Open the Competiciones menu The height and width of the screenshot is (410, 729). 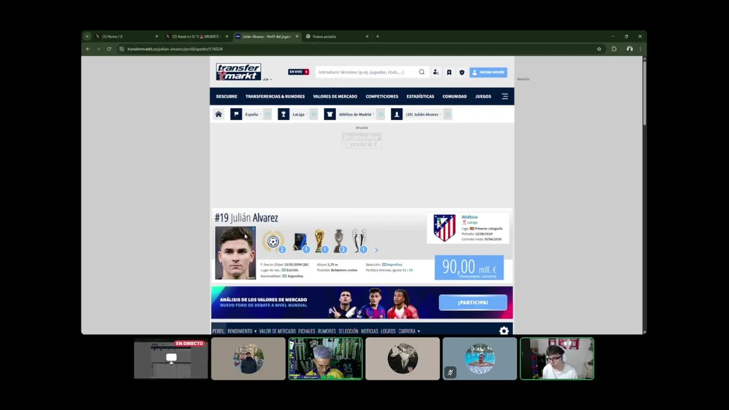pyautogui.click(x=382, y=97)
